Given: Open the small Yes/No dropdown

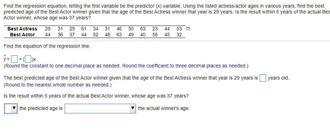Looking at the screenshot, I should [11, 109].
